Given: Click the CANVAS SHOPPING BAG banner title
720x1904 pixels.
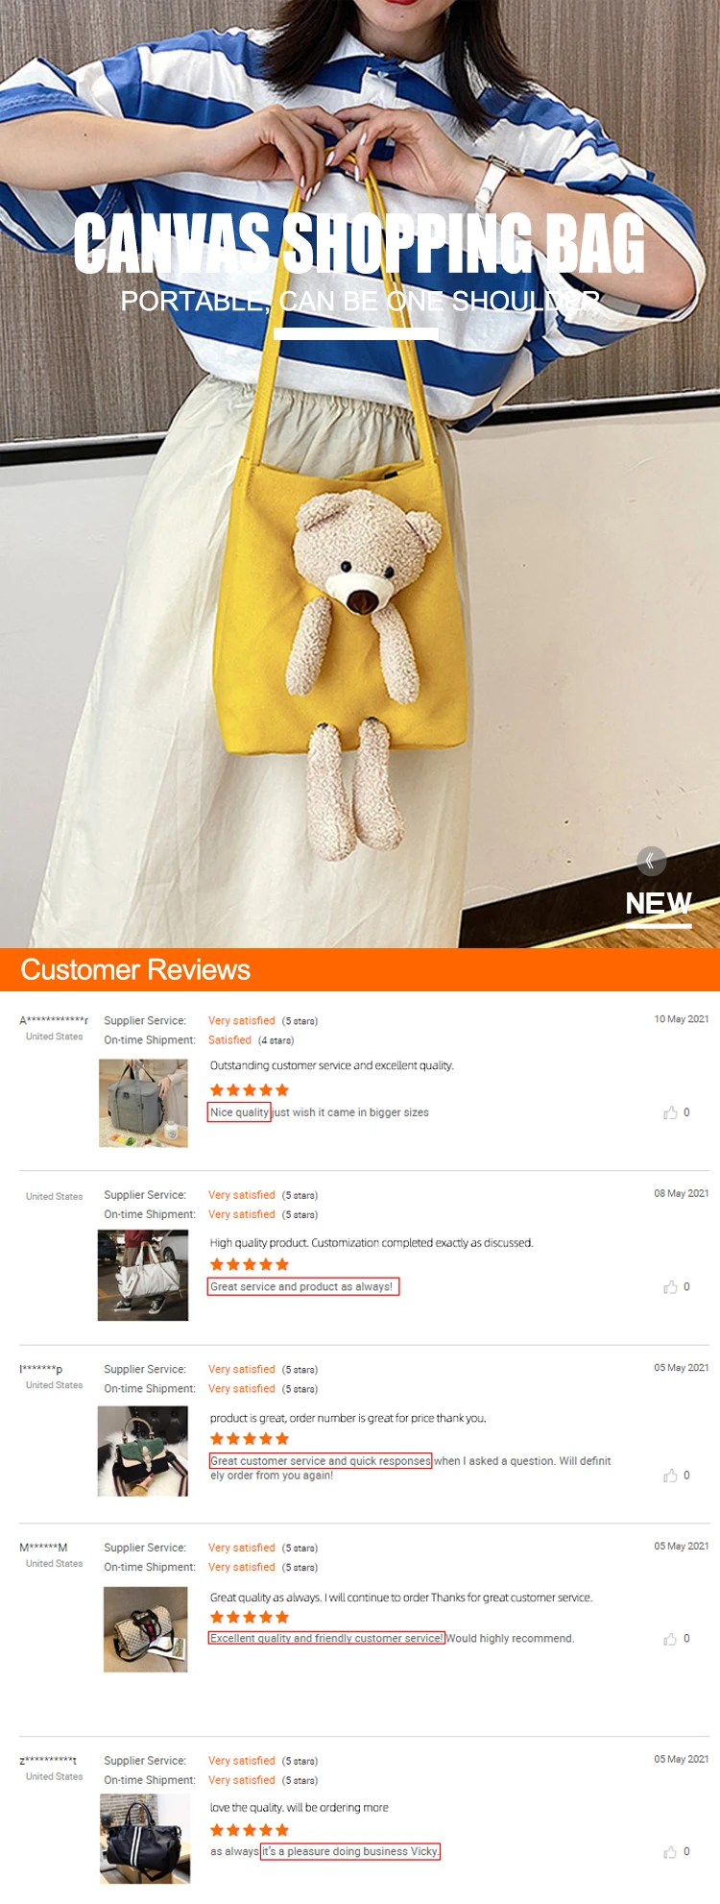Looking at the screenshot, I should (x=359, y=244).
